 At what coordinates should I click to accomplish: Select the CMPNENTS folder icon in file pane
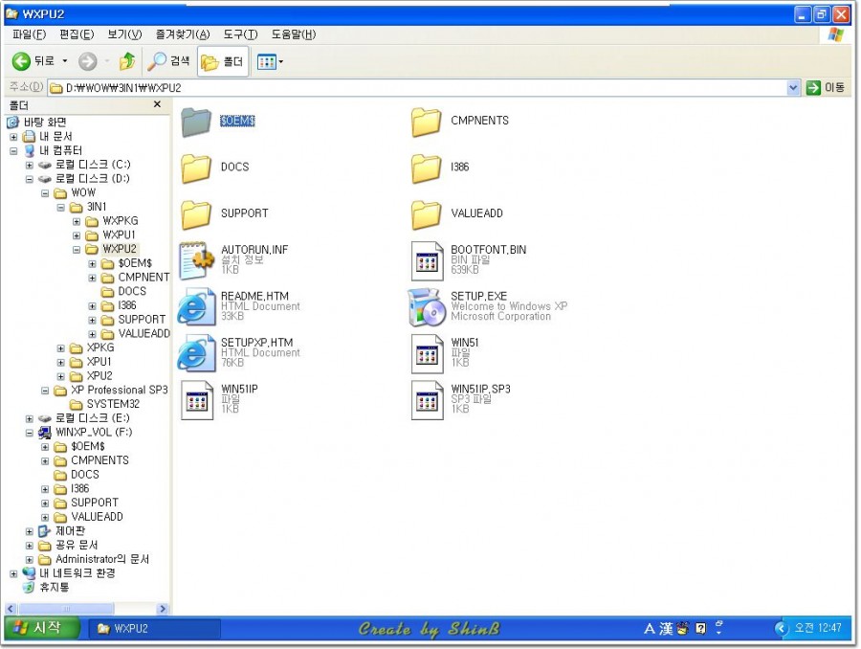coord(426,121)
